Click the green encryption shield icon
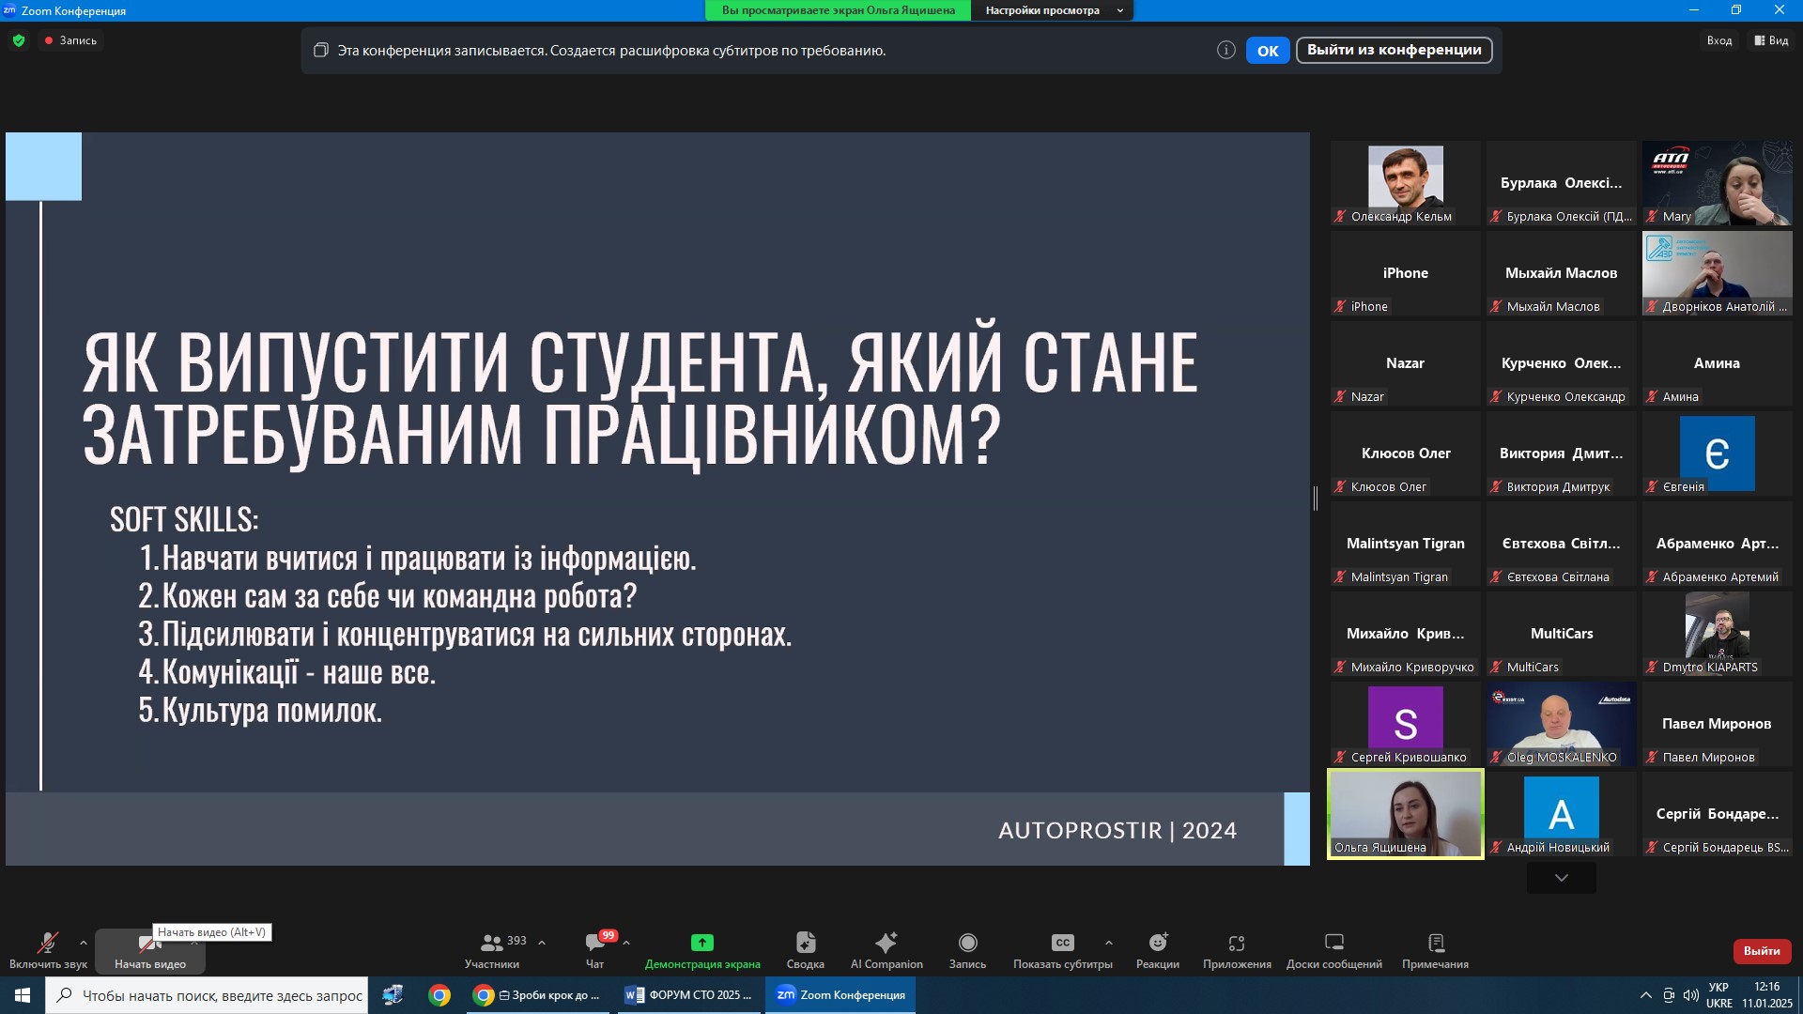 pos(19,40)
